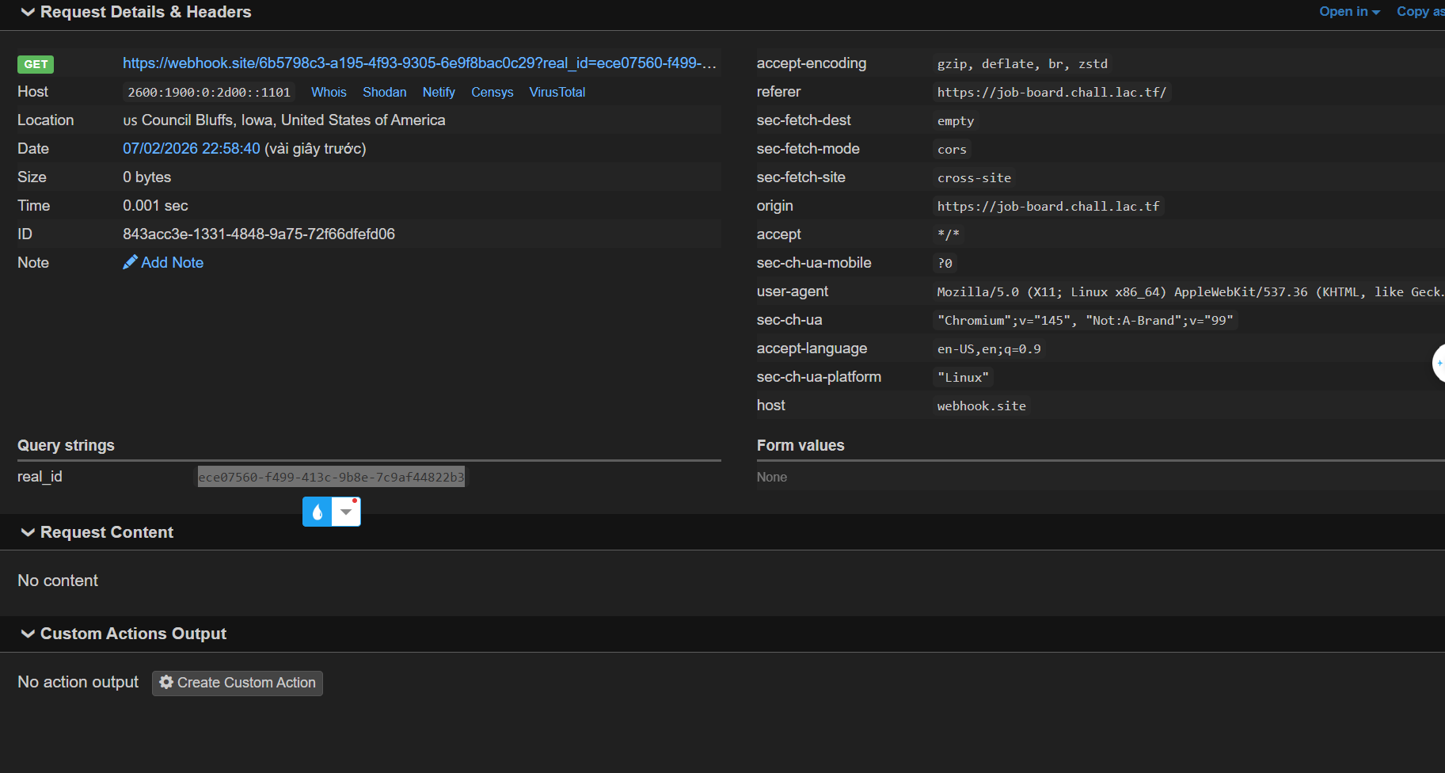Open the dropdown arrow beside droplet icon
The width and height of the screenshot is (1445, 773).
[346, 512]
